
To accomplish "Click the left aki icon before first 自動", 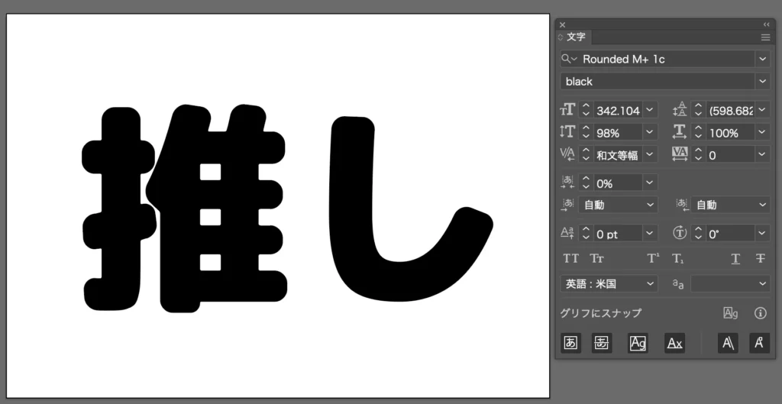I will [567, 205].
